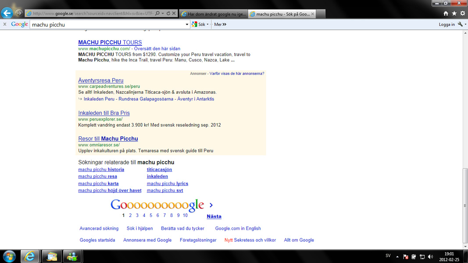
Task: Close the Google Toolbar with X icon
Action: tap(5, 25)
